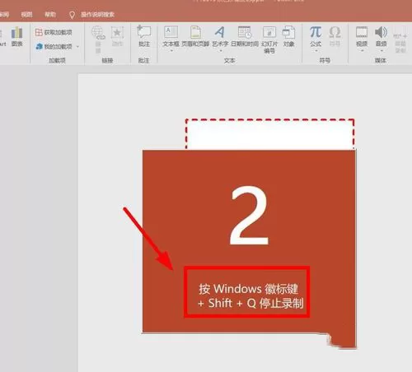Click the Symbol (符号) omega icon
The image size is (412, 372).
coord(335,36)
